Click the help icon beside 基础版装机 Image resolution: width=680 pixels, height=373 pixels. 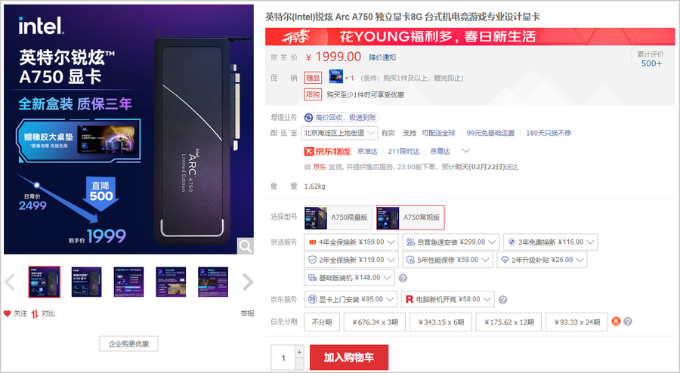(x=403, y=278)
